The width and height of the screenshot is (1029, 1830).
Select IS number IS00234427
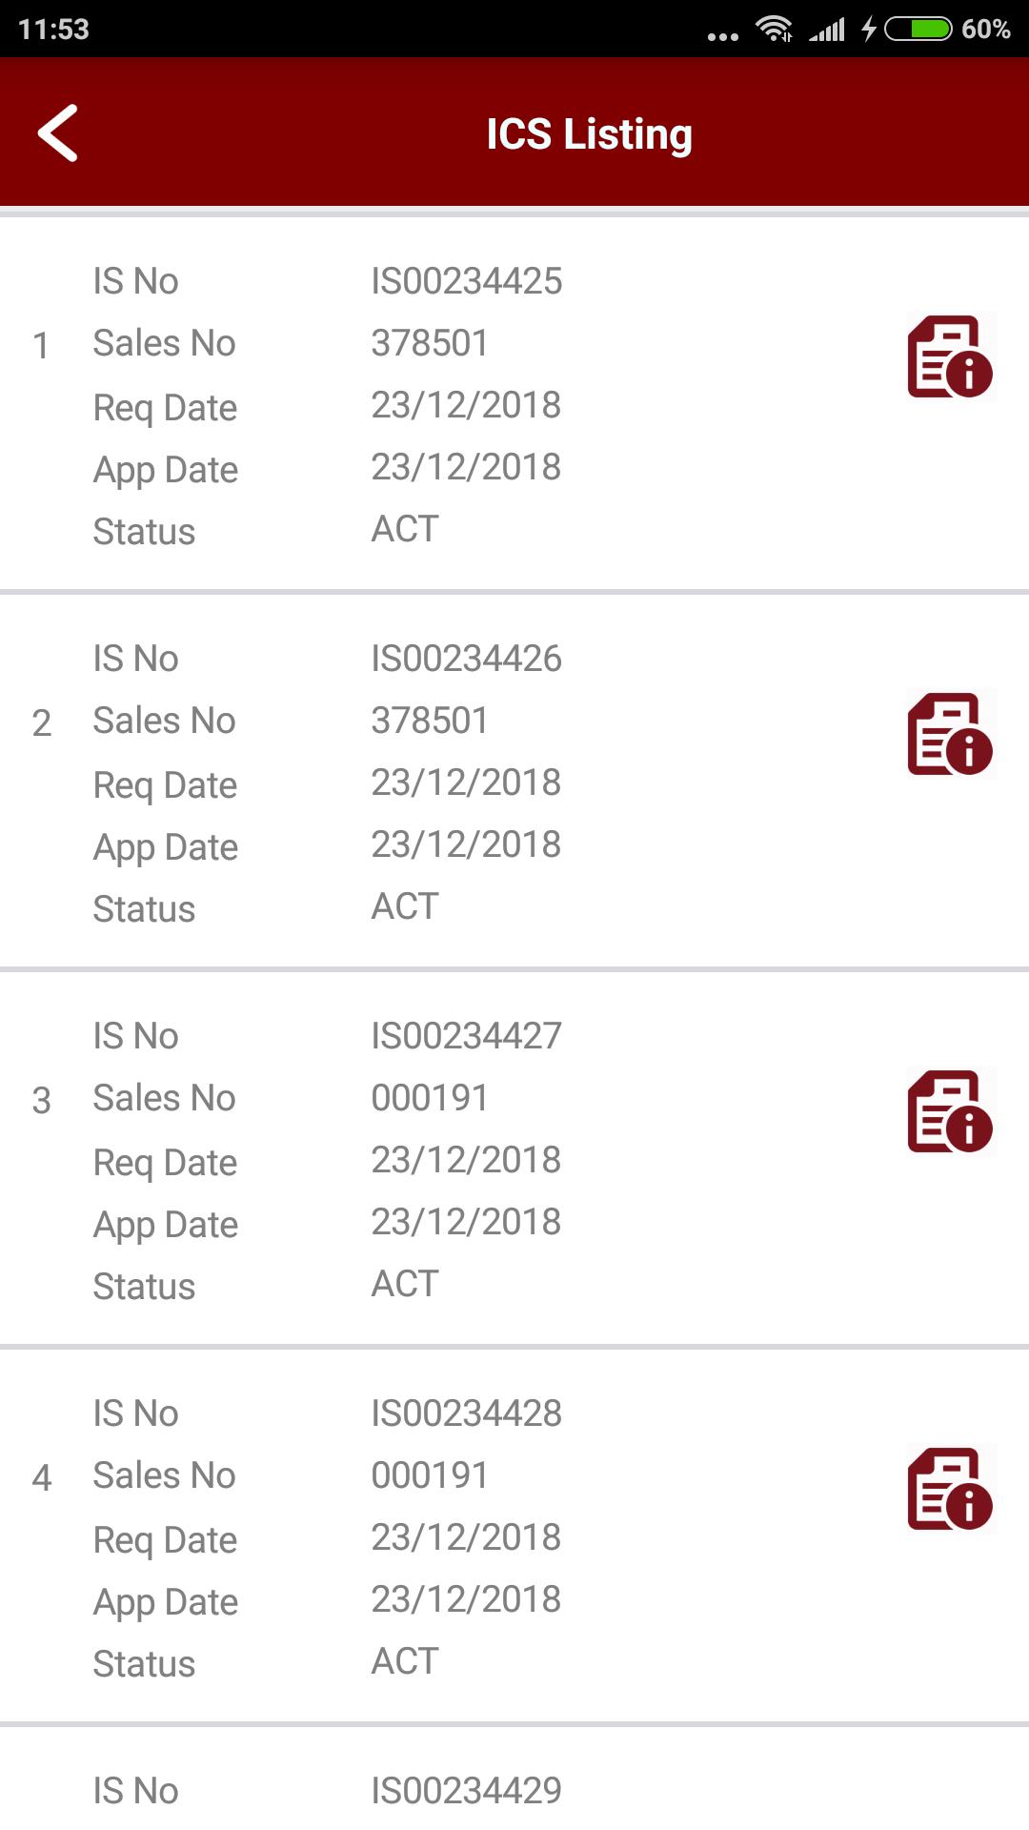click(467, 1036)
